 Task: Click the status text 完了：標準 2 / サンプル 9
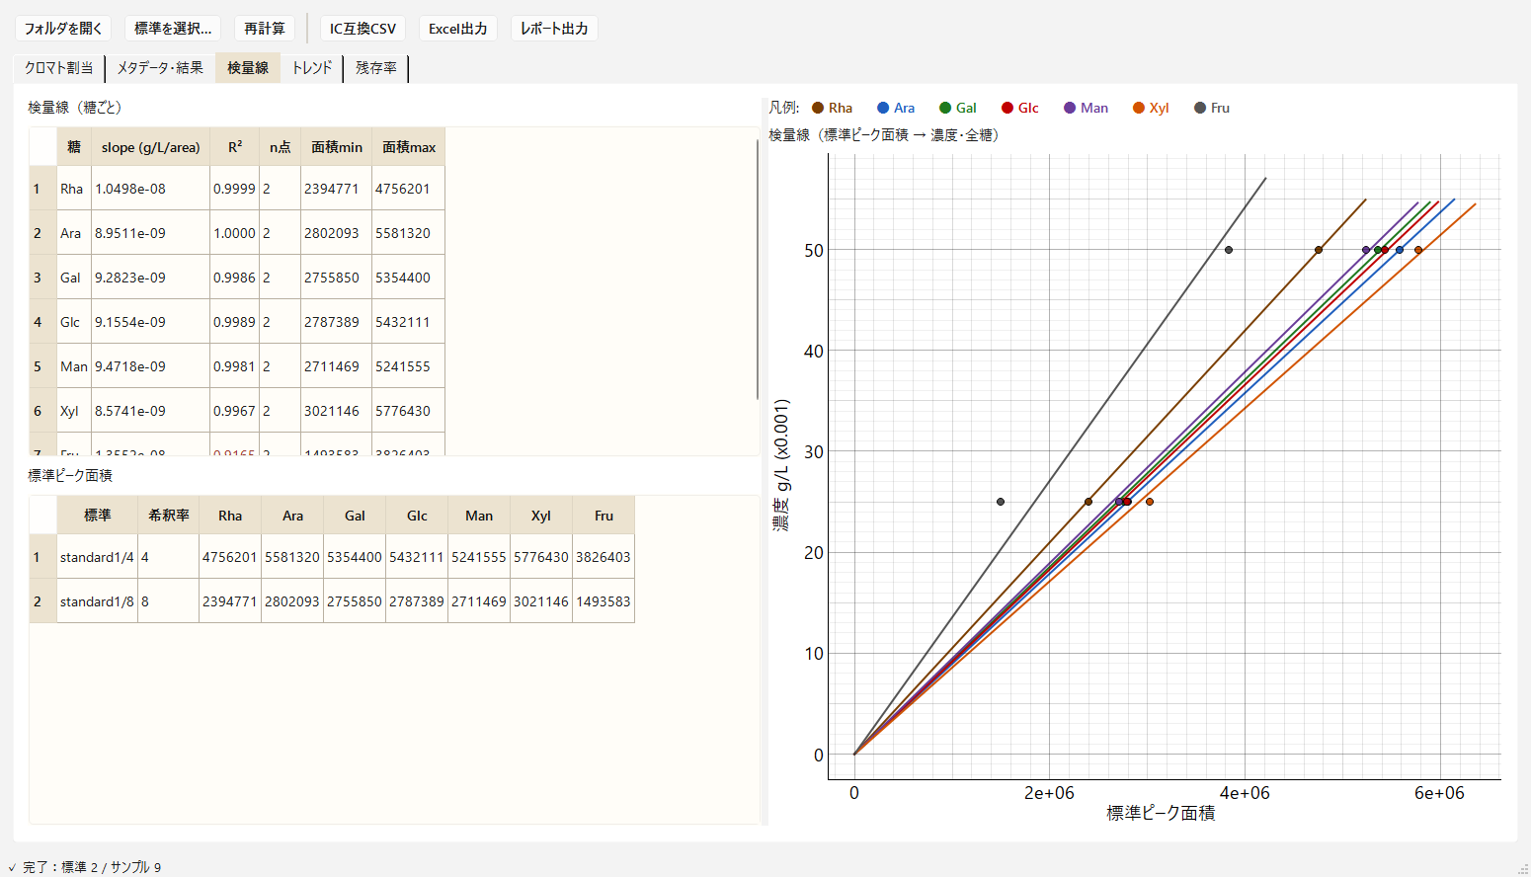coord(92,867)
